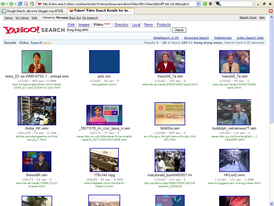Click the browser Back arrow

click(x=3, y=3)
